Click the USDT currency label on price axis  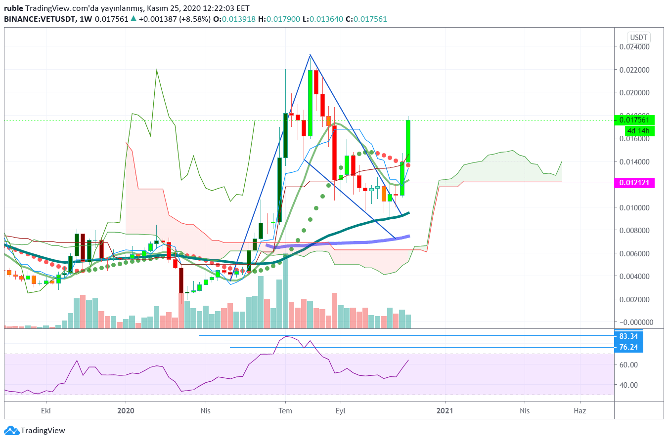[639, 37]
